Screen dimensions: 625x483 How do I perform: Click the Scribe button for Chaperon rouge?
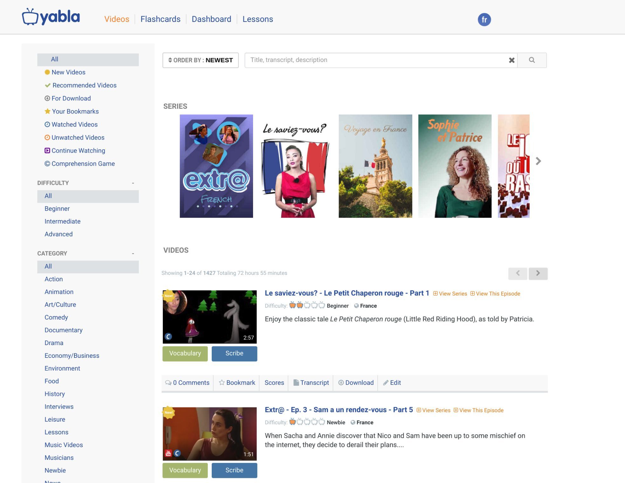coord(234,353)
